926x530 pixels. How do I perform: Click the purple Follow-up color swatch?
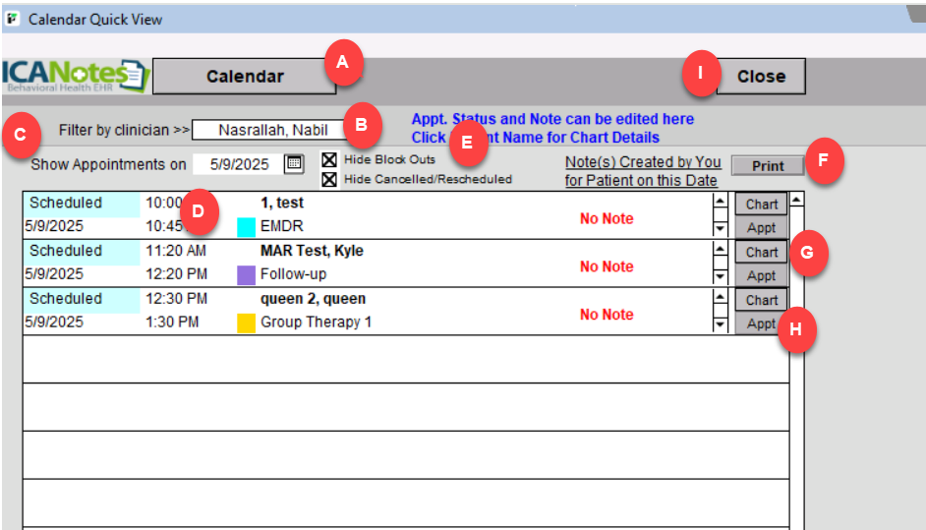coord(247,274)
